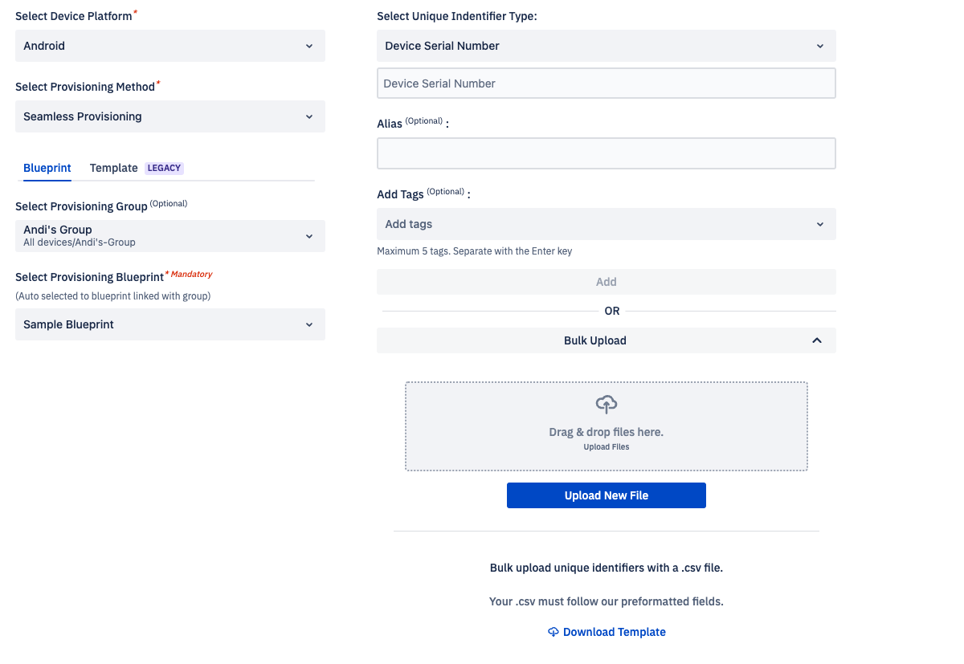
Task: Click the chevron arrow in Seamless Provisioning dropdown
Action: pos(309,116)
